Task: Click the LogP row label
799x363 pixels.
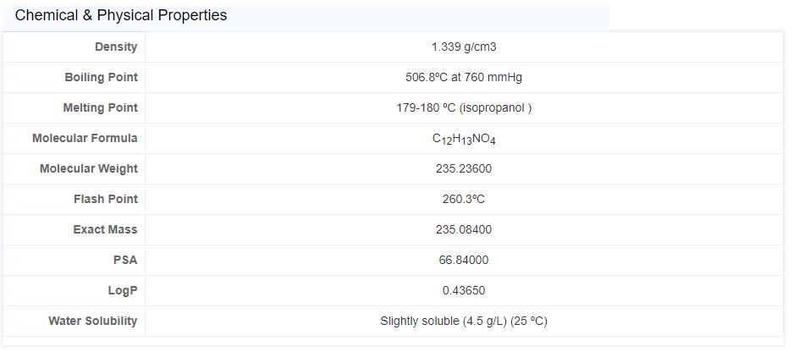Action: [x=123, y=290]
